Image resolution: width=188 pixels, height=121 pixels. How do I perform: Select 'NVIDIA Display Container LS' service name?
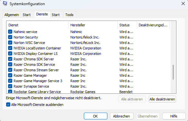[x=35, y=54]
